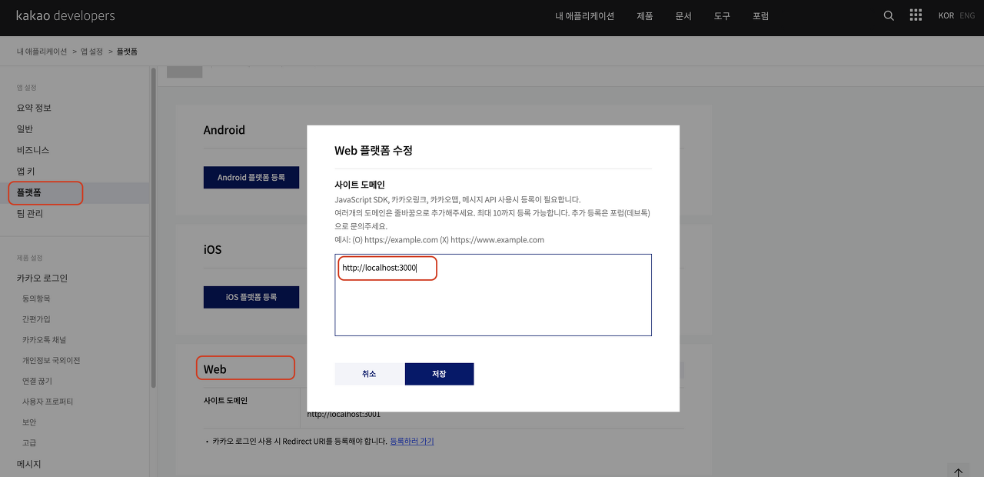Image resolution: width=984 pixels, height=477 pixels.
Task: Click the kakao developers logo
Action: pyautogui.click(x=65, y=15)
